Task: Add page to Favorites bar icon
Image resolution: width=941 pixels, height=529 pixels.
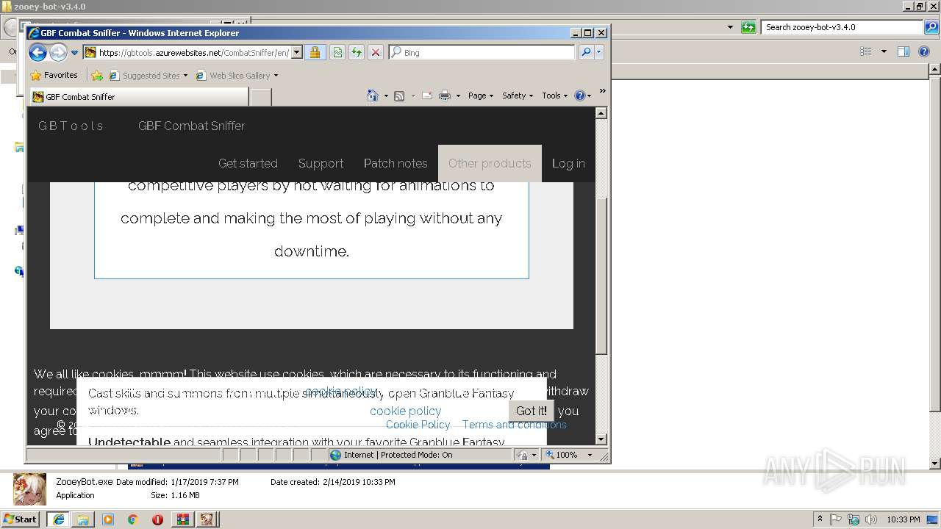Action: (x=97, y=75)
